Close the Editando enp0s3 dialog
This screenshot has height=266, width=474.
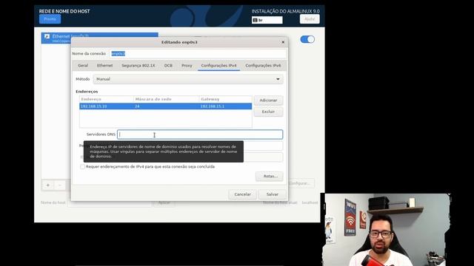[x=283, y=42]
